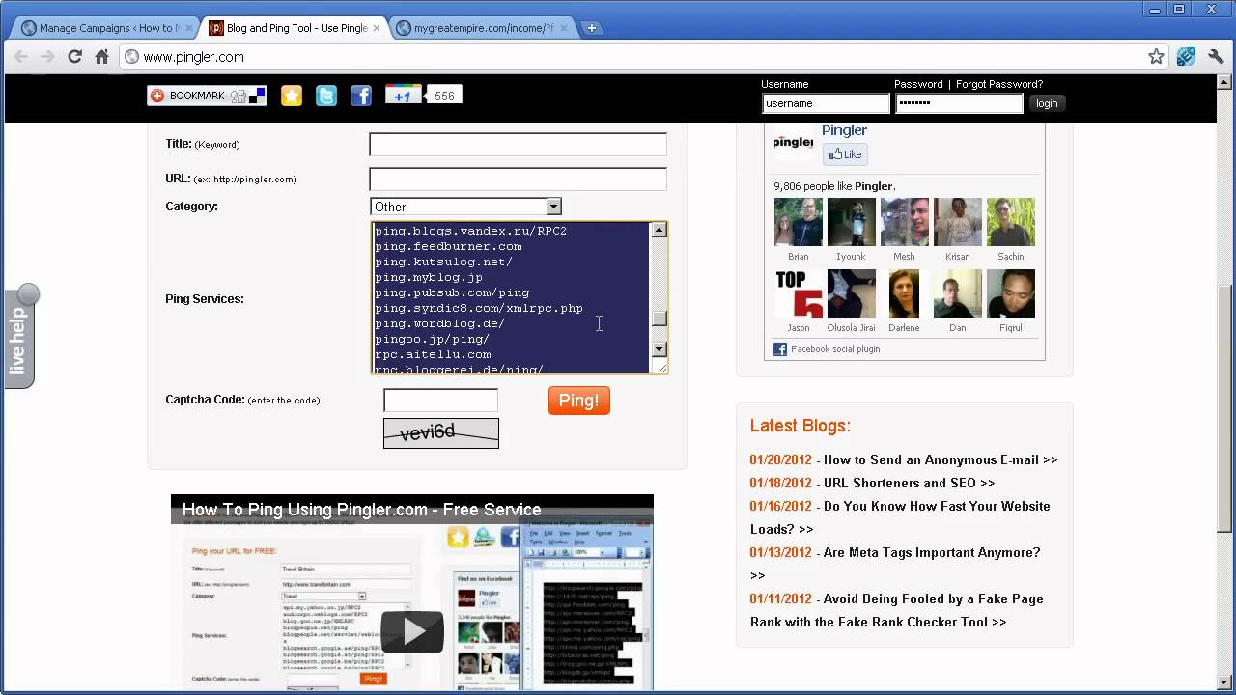
Task: Bookmark page with star icon in address bar
Action: tap(1156, 57)
